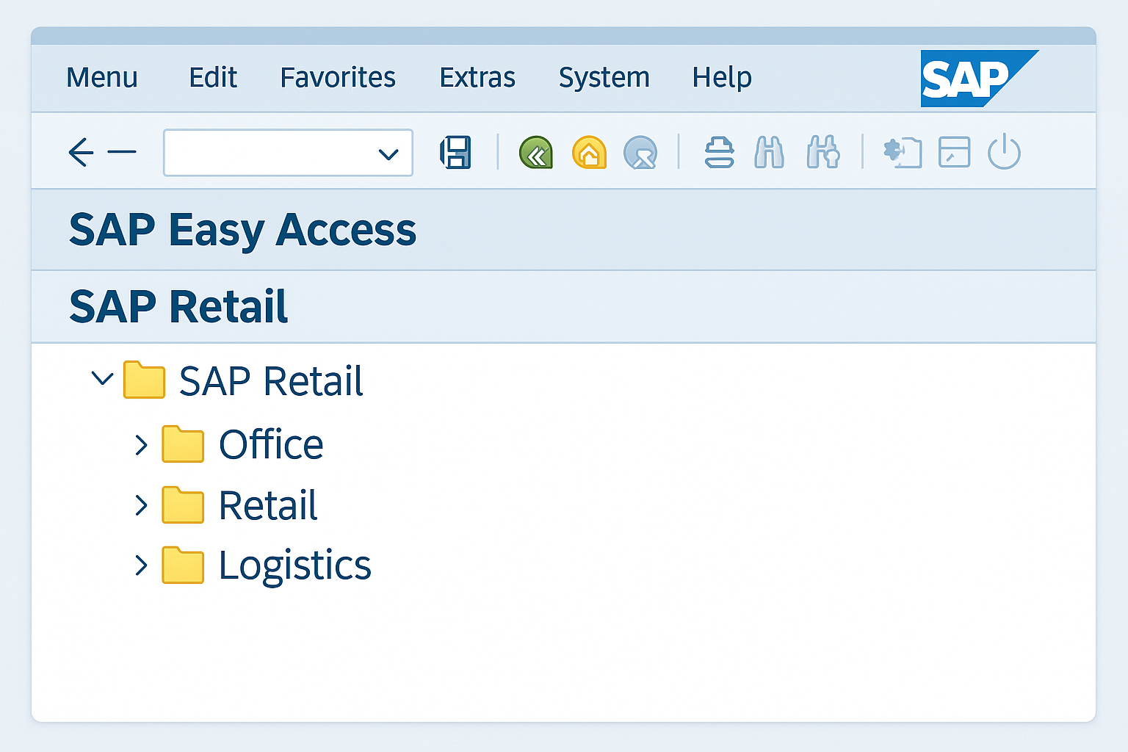Click the Print icon
1128x752 pixels.
[x=719, y=153]
